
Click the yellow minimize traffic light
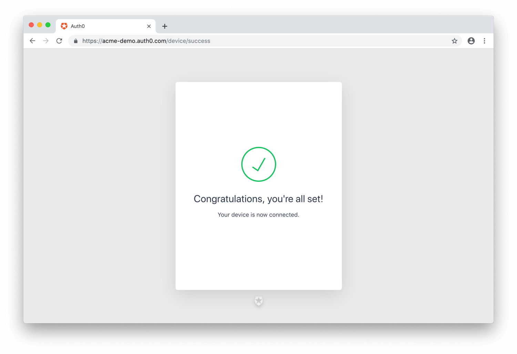pos(39,25)
